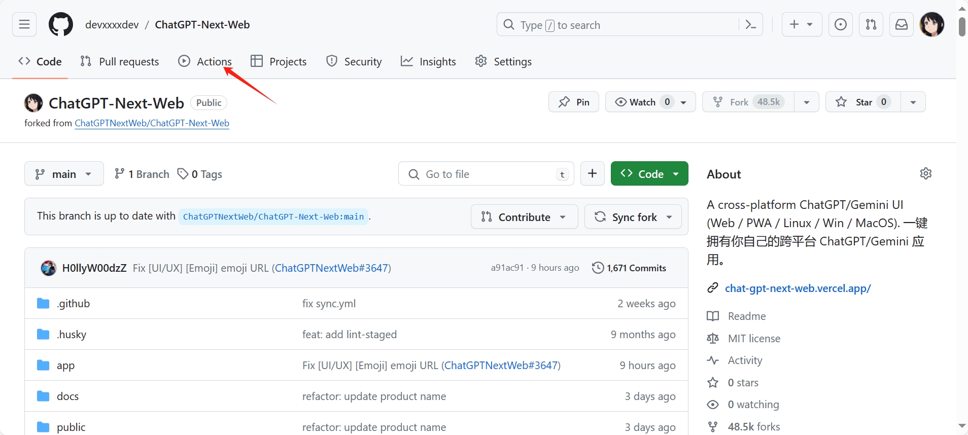This screenshot has height=435, width=968.
Task: Click the Pin repository button
Action: point(574,102)
